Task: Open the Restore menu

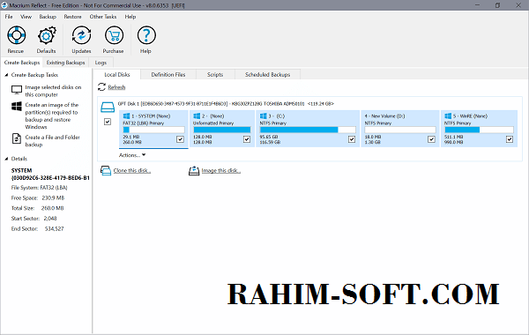Action: click(x=72, y=17)
